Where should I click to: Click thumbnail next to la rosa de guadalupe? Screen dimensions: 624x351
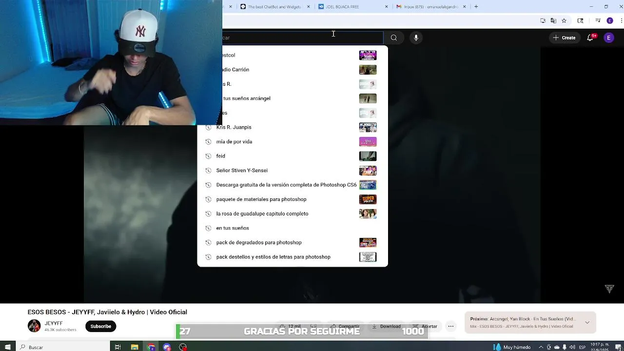pyautogui.click(x=368, y=214)
